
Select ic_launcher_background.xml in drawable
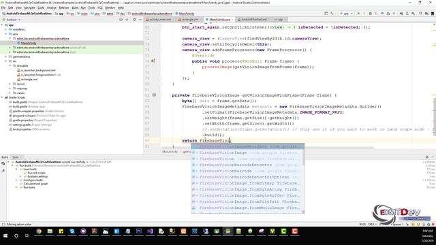[x=38, y=70]
